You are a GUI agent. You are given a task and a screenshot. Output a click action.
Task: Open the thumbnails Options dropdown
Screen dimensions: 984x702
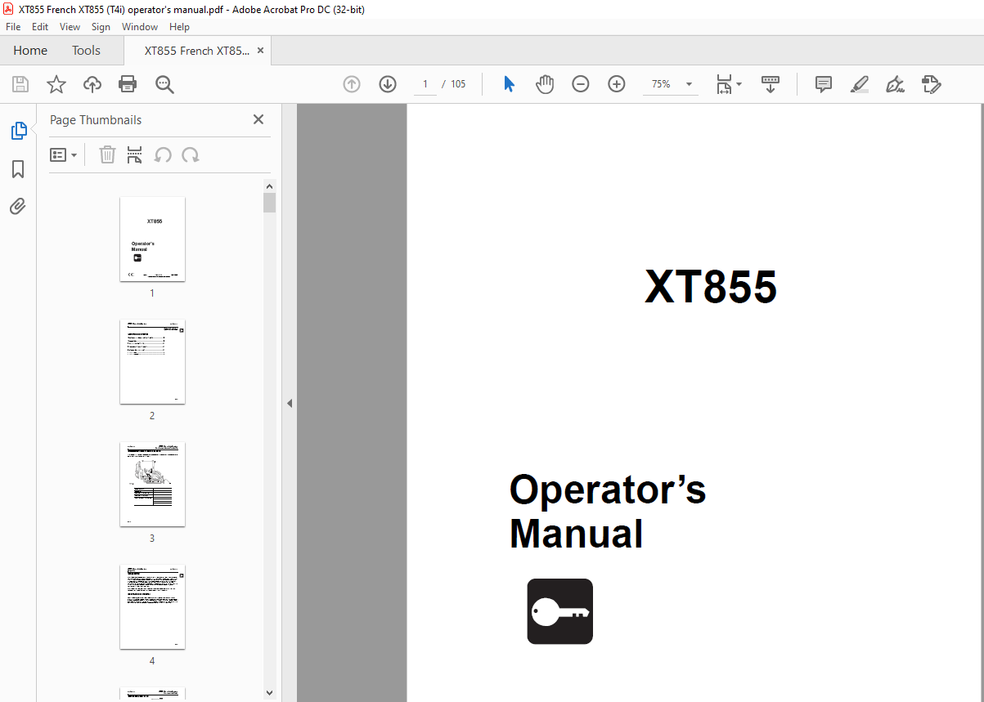(x=64, y=154)
